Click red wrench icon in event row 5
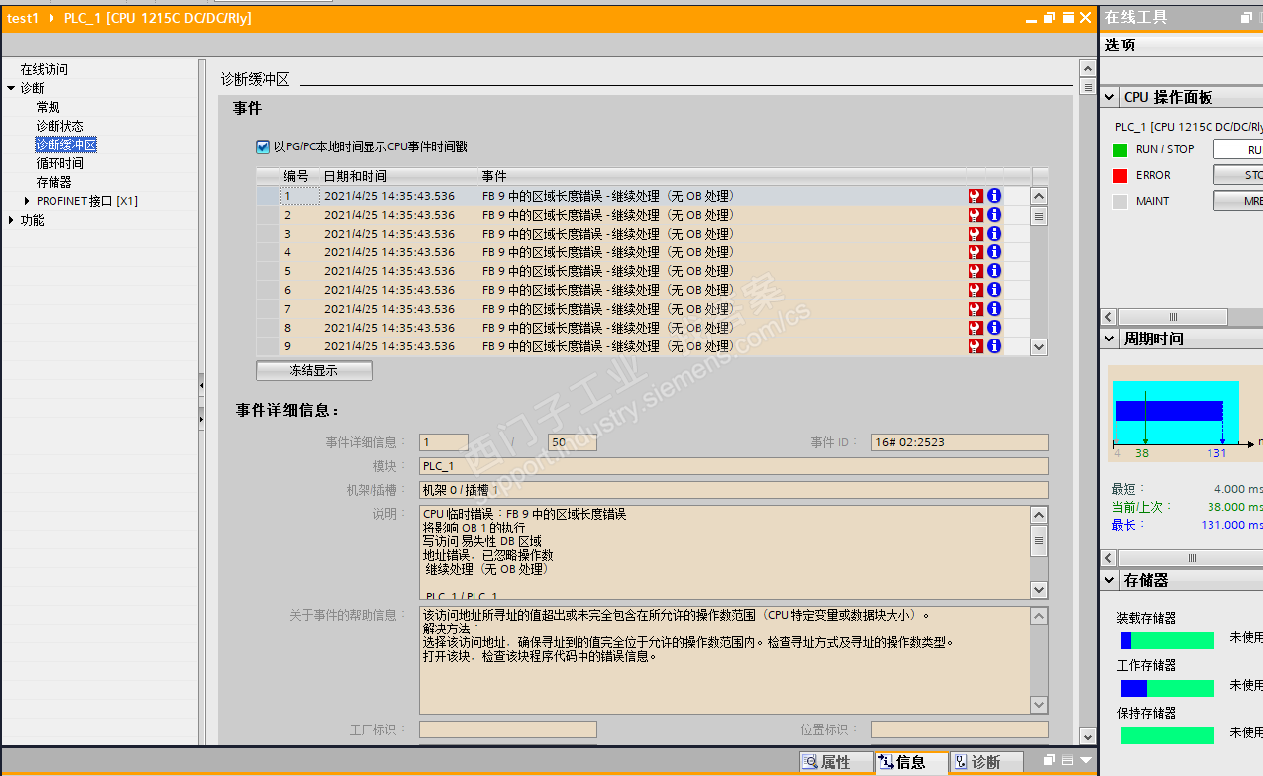Viewport: 1263px width, 776px height. tap(976, 271)
